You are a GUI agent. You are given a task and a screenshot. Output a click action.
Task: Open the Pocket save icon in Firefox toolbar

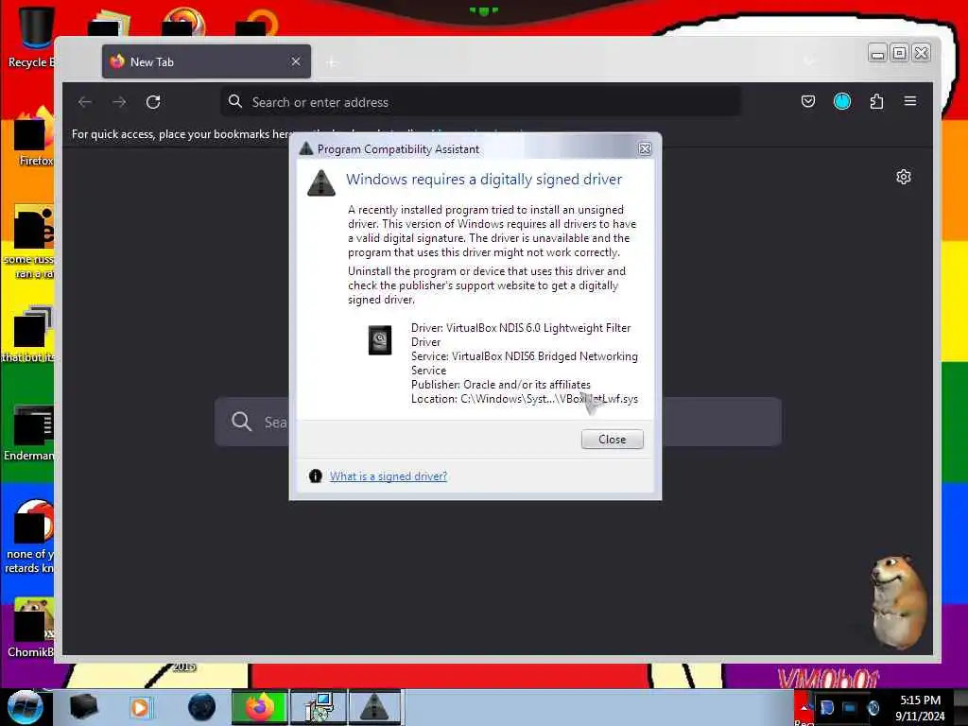click(807, 101)
